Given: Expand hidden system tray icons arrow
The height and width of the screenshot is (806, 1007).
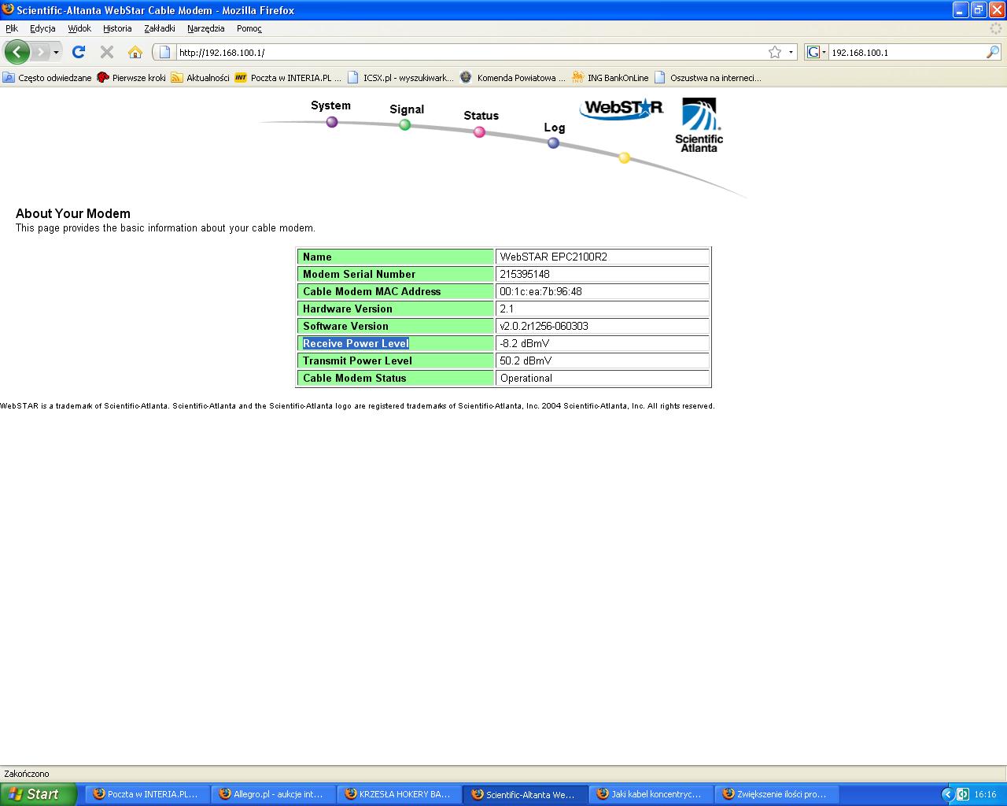Looking at the screenshot, I should coord(948,794).
